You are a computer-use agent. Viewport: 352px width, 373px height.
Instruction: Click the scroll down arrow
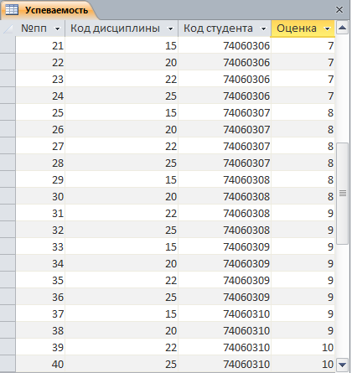343,365
